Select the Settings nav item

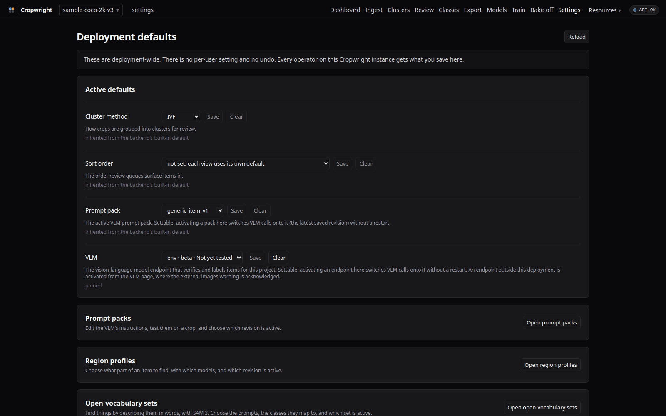[x=569, y=10]
